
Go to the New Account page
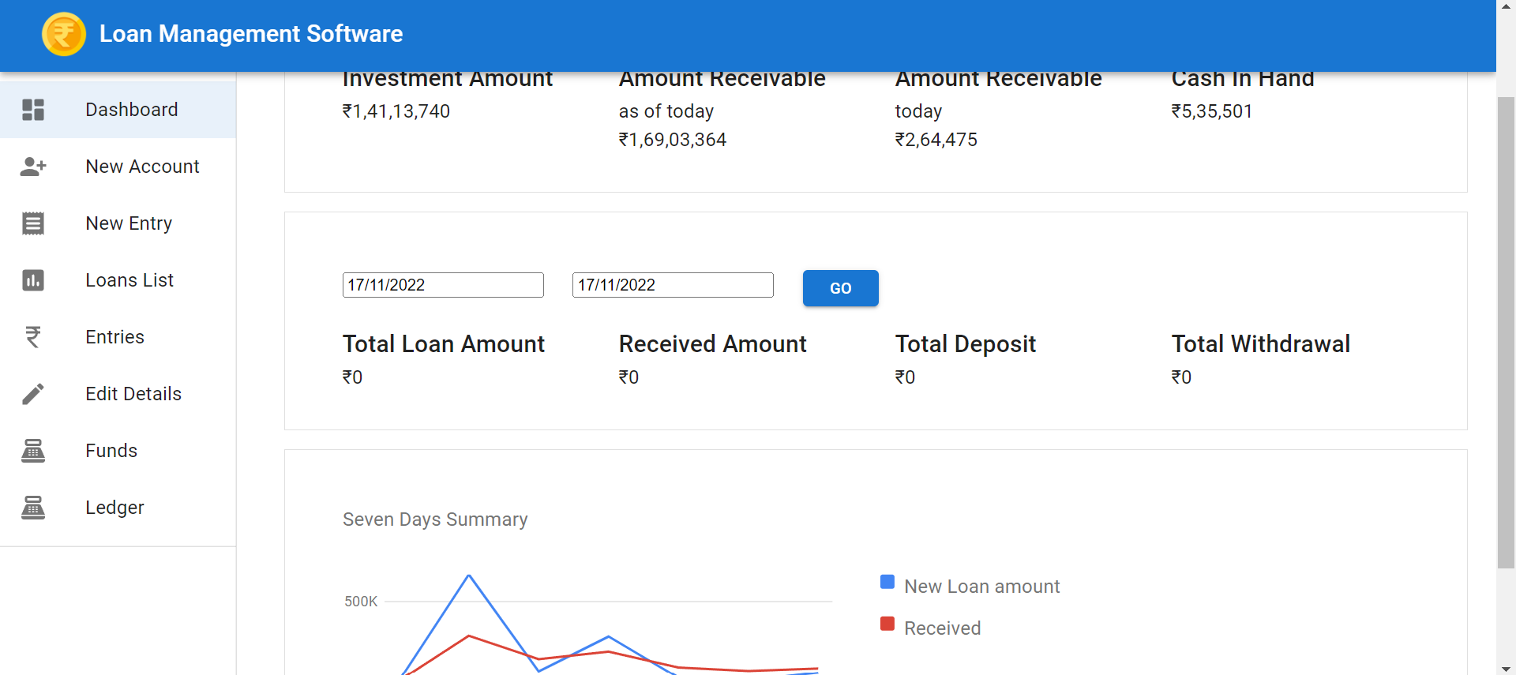(x=142, y=167)
